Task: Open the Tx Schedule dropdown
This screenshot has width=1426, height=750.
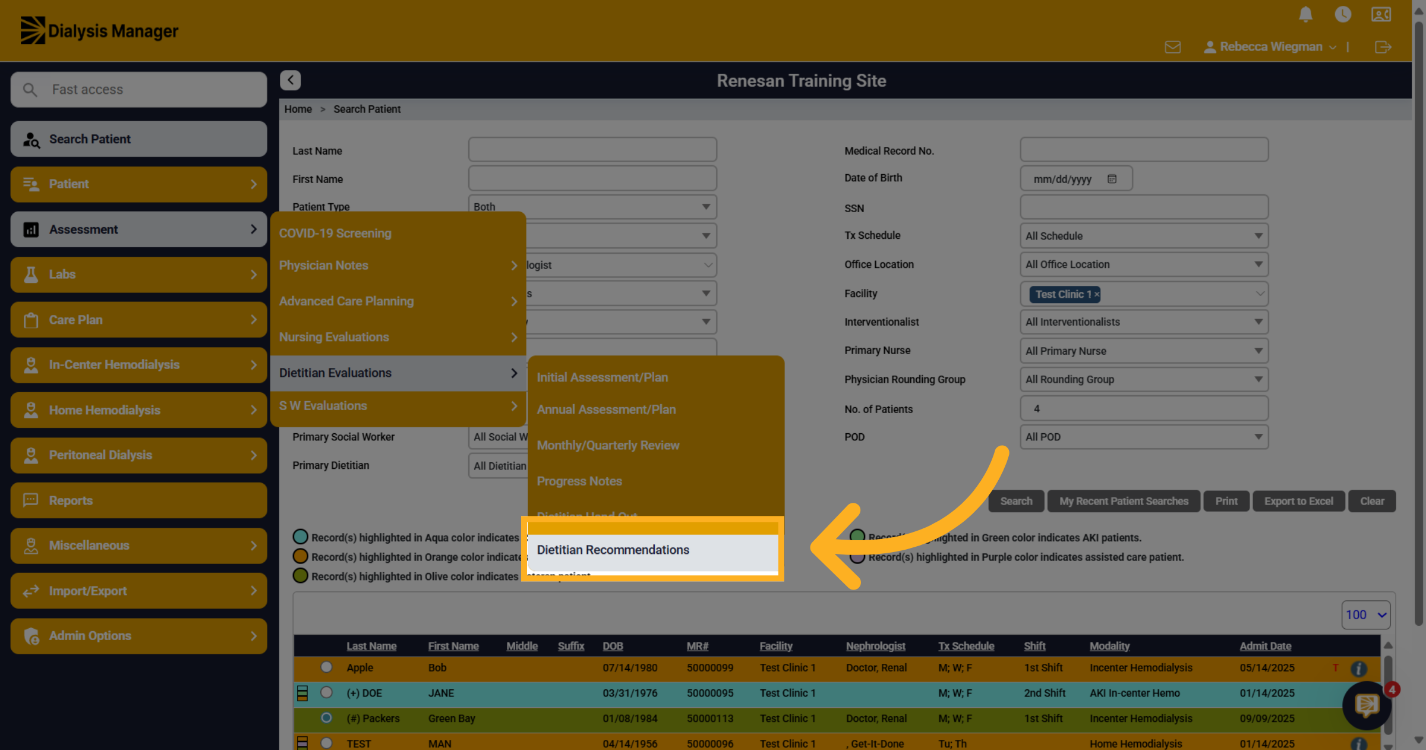Action: click(x=1144, y=236)
